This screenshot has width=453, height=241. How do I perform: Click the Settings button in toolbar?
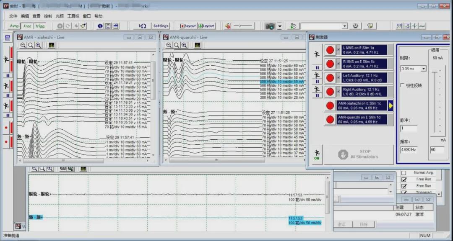[161, 26]
